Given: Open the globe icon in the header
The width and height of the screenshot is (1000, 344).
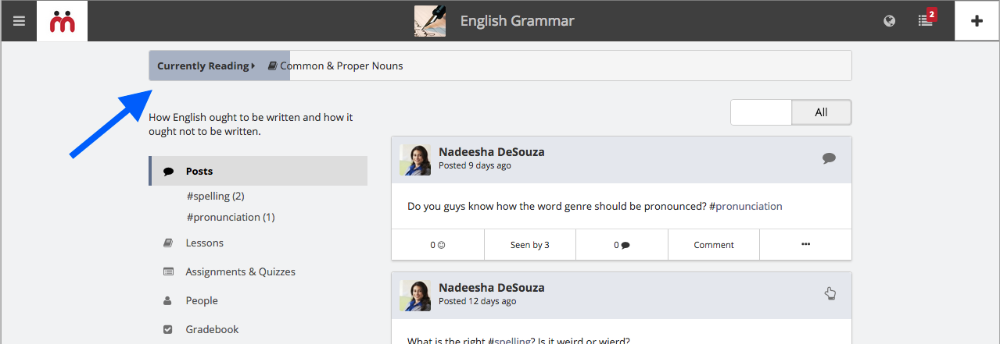Looking at the screenshot, I should pos(889,21).
